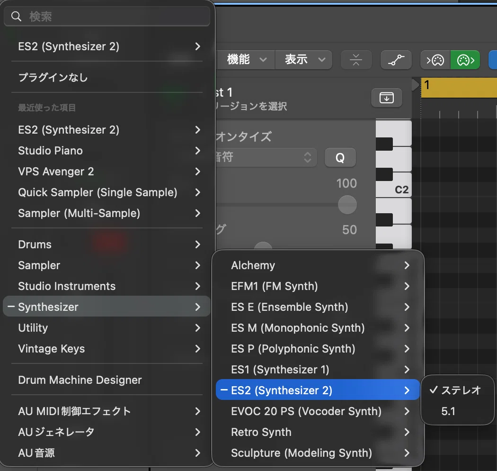
Task: Select highlighted ES2 (Synthesizer 2) item
Action: coord(318,390)
